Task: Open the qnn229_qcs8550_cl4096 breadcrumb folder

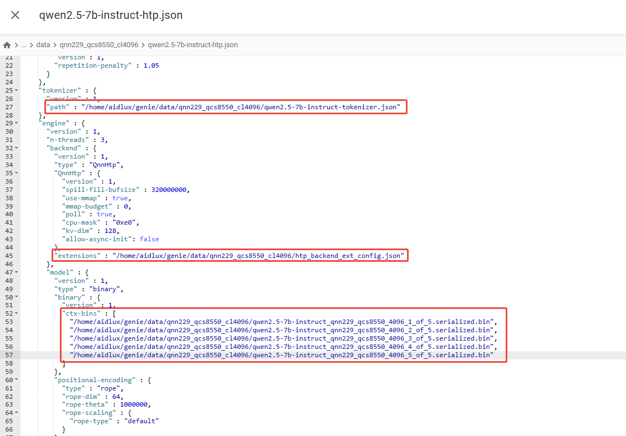Action: click(x=99, y=45)
